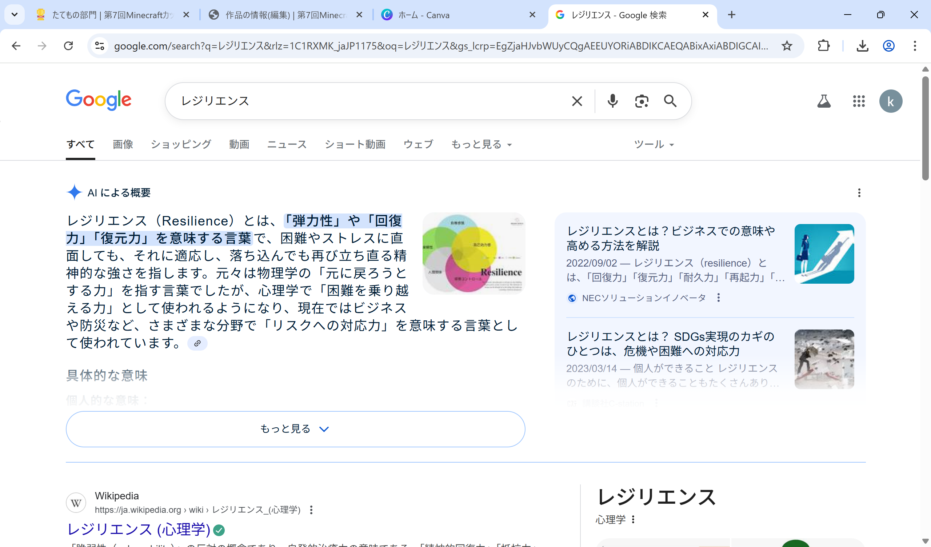Search by image with Google Lens icon

pos(642,101)
